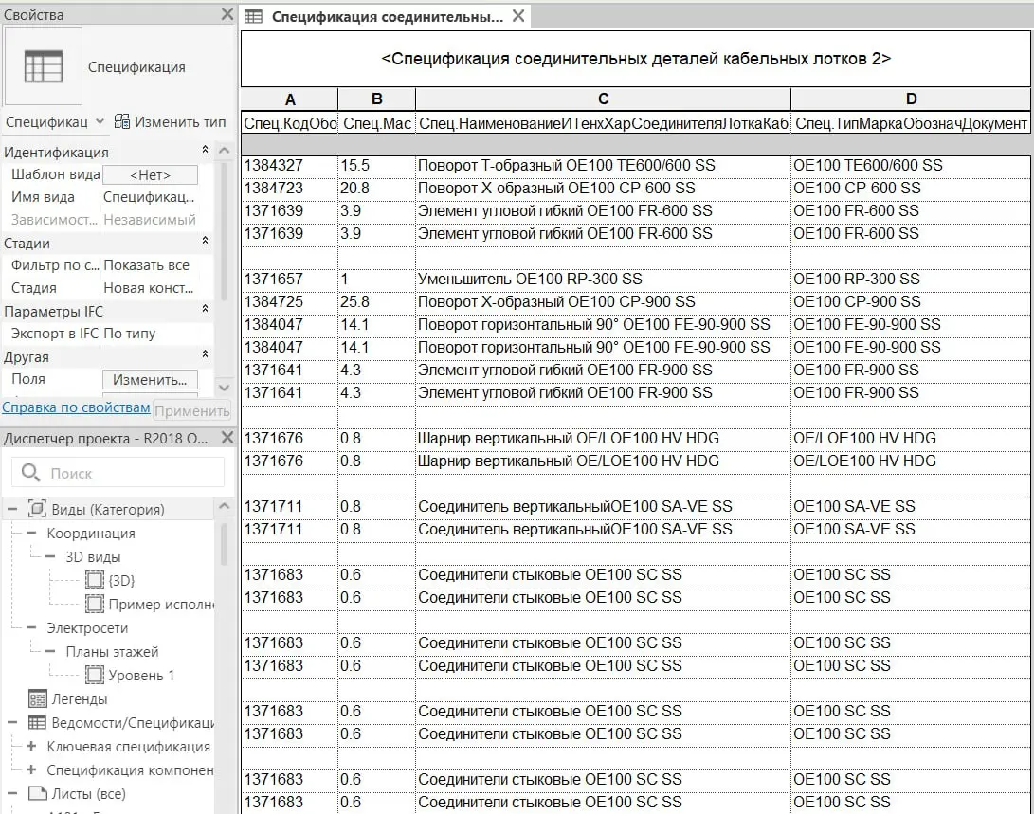Click cell 1384327 in column A
Viewport: 1034px width, 814px height.
coord(289,166)
